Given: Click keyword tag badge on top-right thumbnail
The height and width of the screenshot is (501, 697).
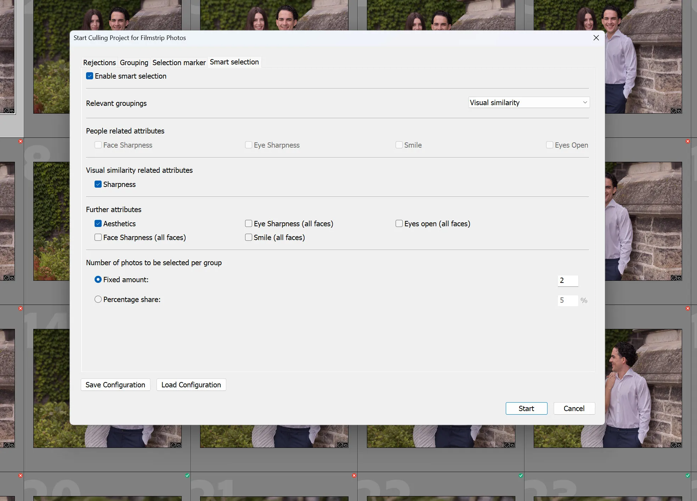Looking at the screenshot, I should coord(673,111).
